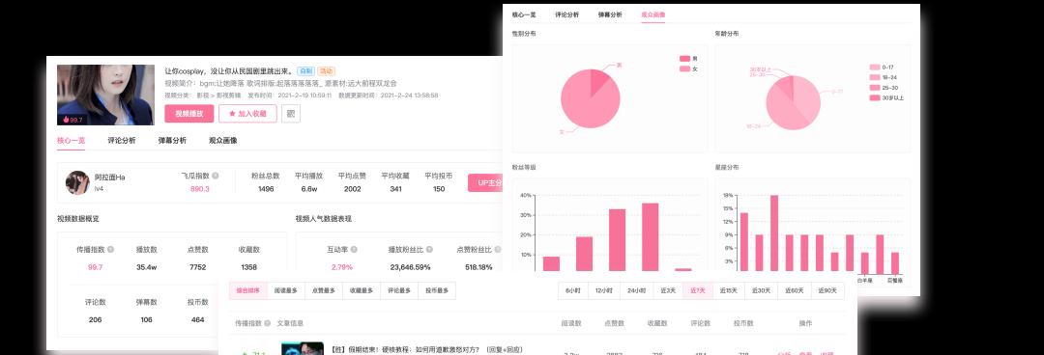Set time range to 近3天

pyautogui.click(x=667, y=290)
